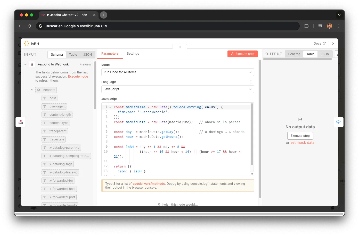Click the floating n8n node icon on left edge
Screen dimensions: 359x235
pos(20,122)
